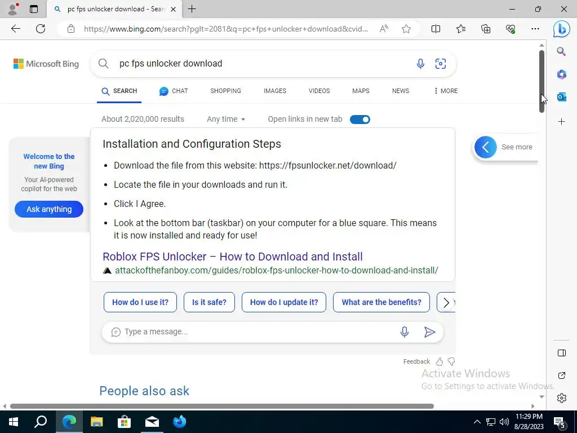Click the Microsoft Bing logo
The width and height of the screenshot is (577, 433).
tap(46, 64)
